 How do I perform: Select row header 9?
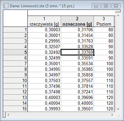(x=16, y=75)
